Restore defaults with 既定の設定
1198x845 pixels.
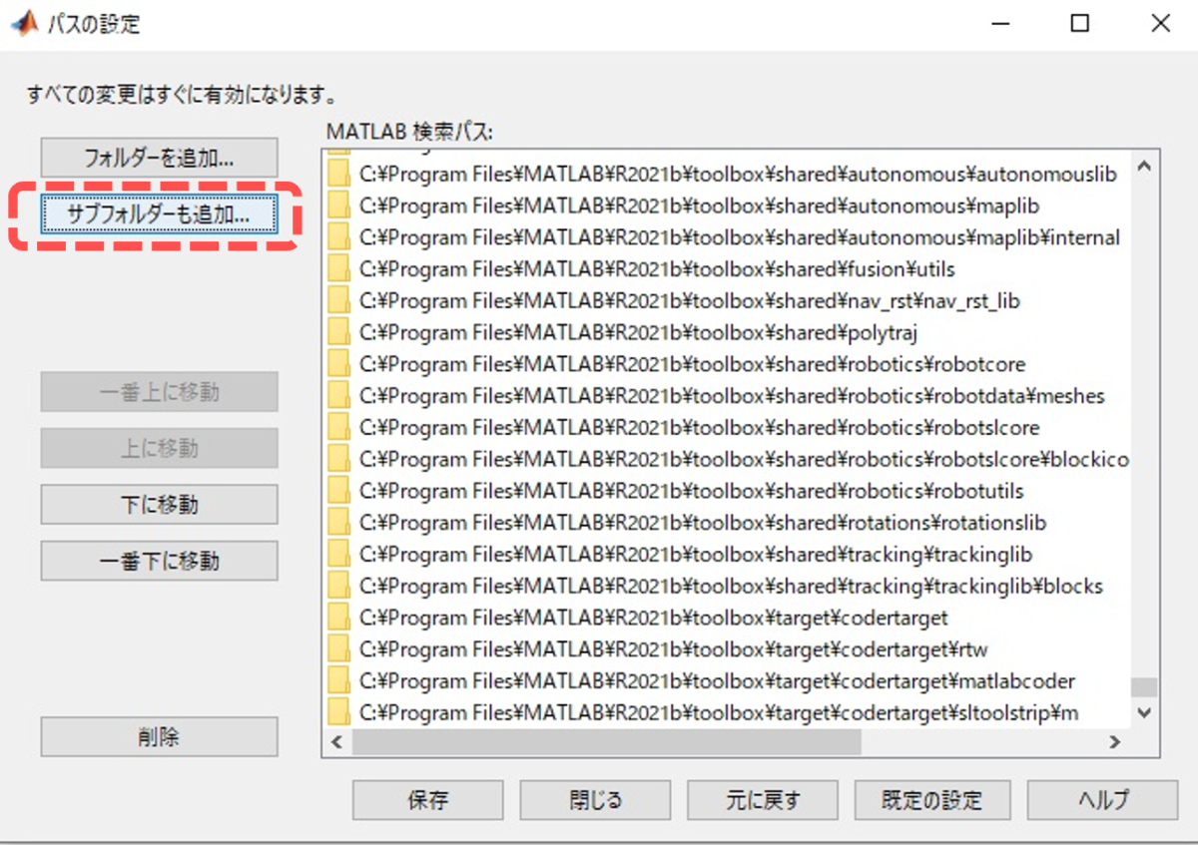(931, 799)
